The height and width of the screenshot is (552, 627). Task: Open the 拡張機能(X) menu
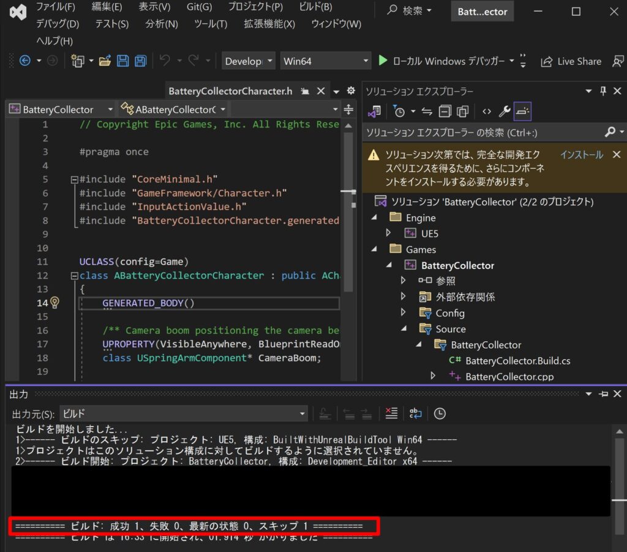pyautogui.click(x=269, y=24)
